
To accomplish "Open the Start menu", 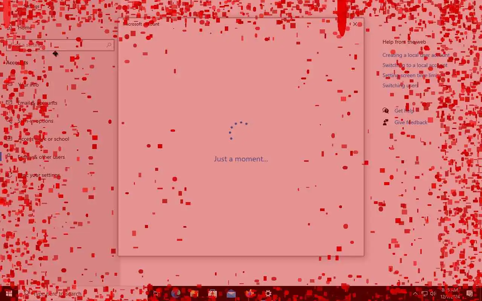I will (9, 293).
